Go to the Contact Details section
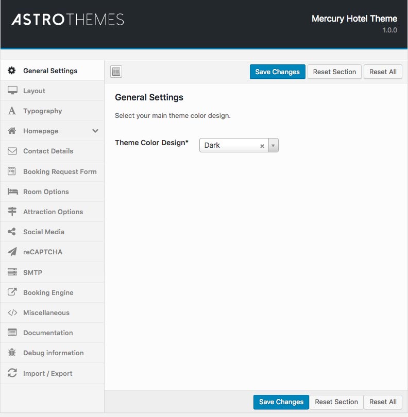The height and width of the screenshot is (417, 408). (x=52, y=151)
